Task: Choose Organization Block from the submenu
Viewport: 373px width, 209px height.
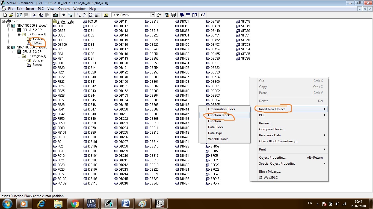Action: coord(224,109)
